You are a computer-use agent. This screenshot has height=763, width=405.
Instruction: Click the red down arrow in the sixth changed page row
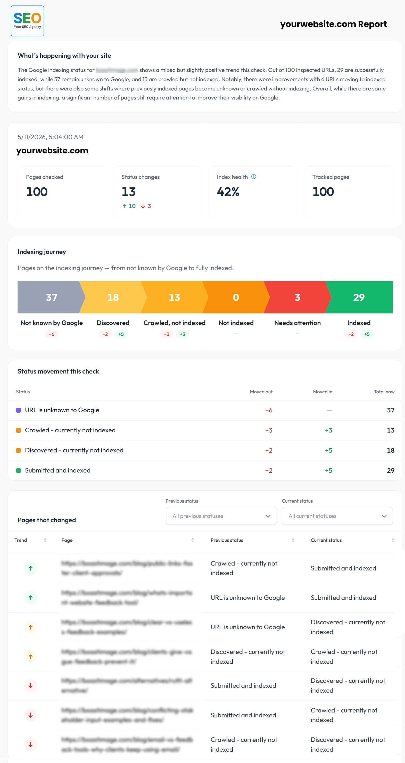click(30, 715)
